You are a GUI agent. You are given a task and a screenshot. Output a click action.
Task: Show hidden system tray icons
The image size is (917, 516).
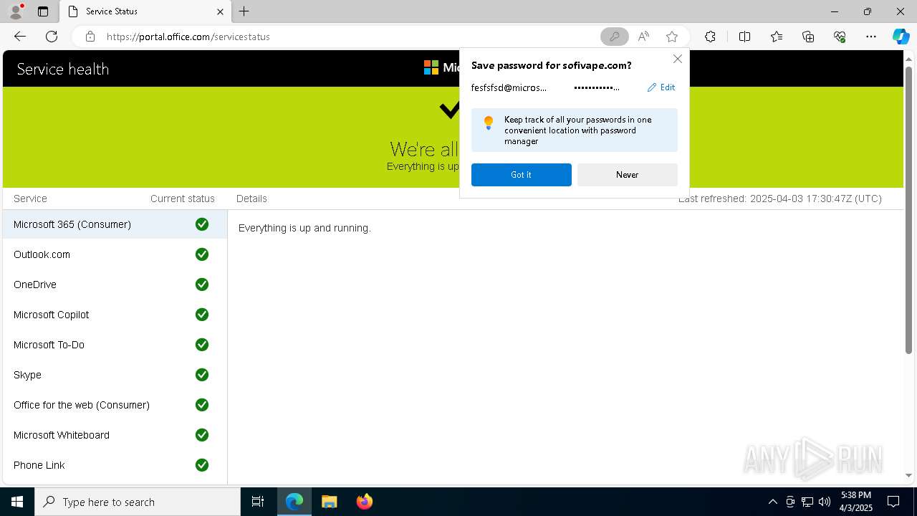click(x=772, y=502)
